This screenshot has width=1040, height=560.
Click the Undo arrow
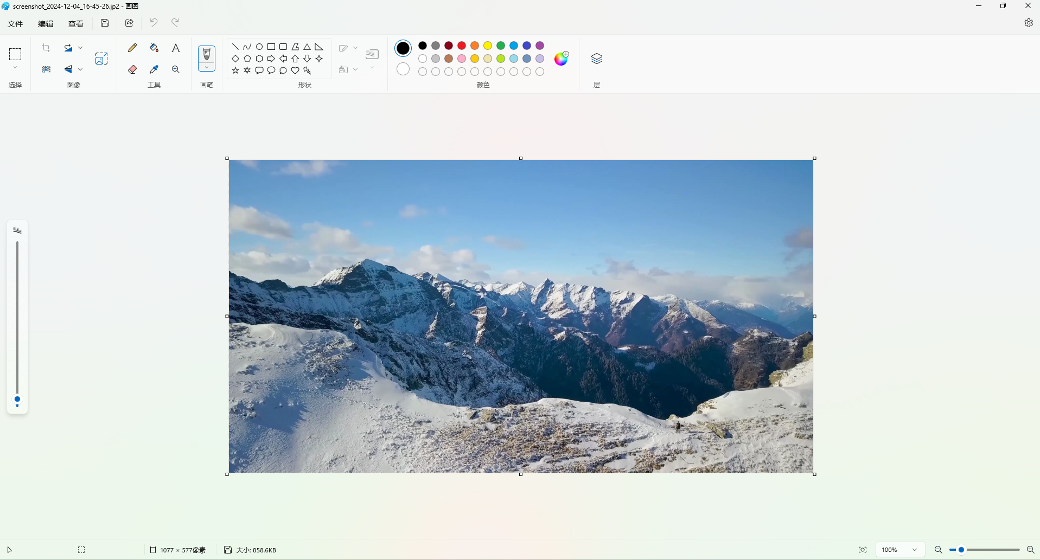tap(154, 23)
